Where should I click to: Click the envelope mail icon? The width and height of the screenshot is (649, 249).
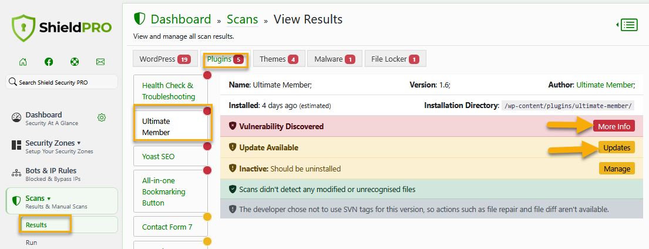pyautogui.click(x=100, y=62)
